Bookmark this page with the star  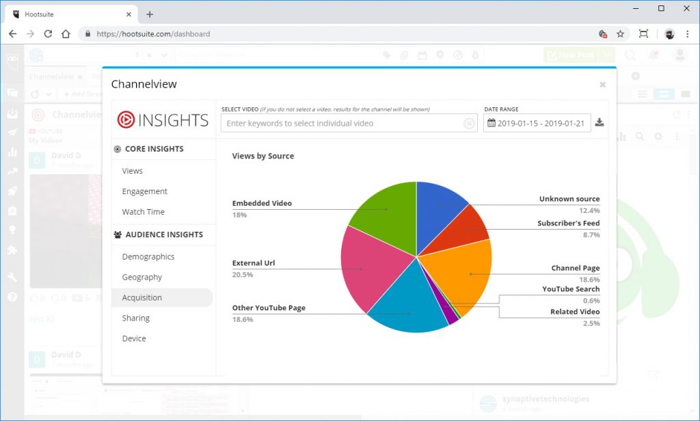click(x=620, y=34)
